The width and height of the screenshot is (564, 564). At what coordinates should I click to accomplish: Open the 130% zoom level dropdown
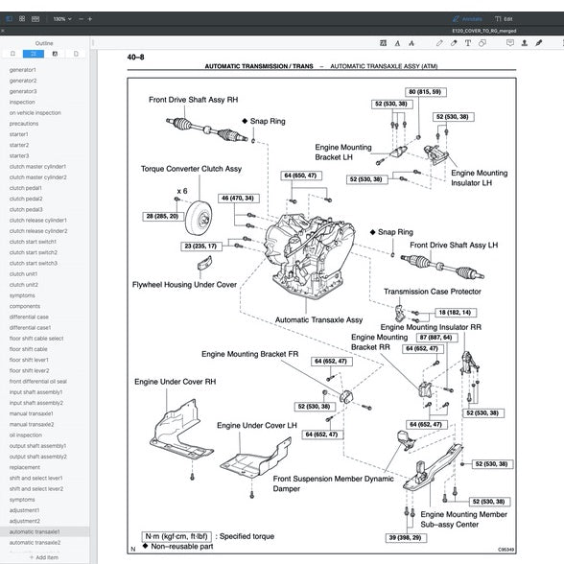click(62, 19)
